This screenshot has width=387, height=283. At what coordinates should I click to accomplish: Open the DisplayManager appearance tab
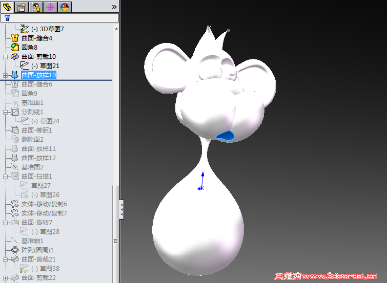point(65,7)
